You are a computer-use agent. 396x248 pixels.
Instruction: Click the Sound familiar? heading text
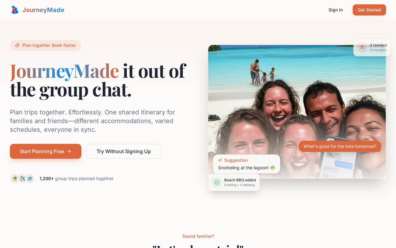click(x=198, y=236)
